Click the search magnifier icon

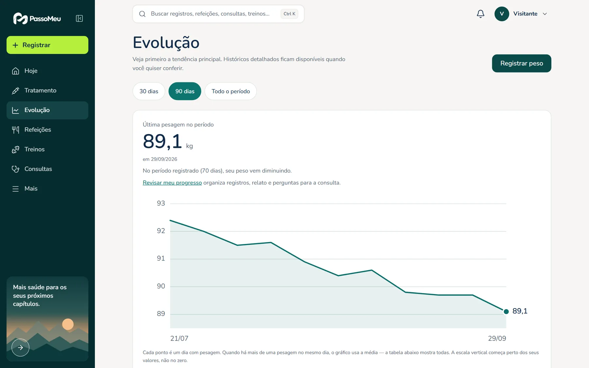pos(142,14)
